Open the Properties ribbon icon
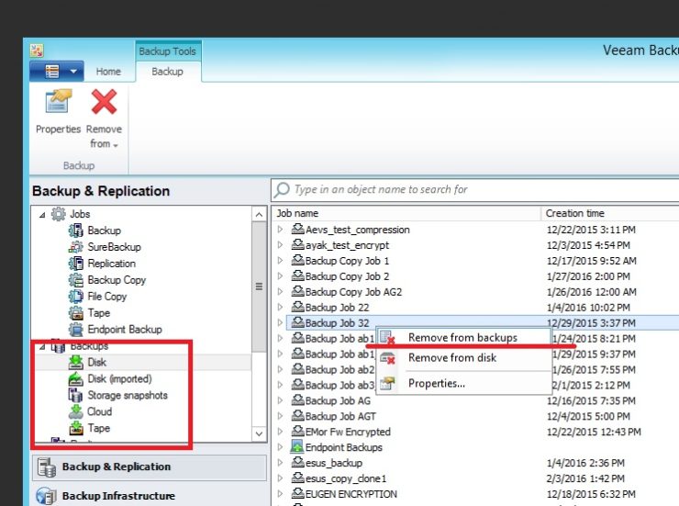Image resolution: width=679 pixels, height=506 pixels. (58, 101)
